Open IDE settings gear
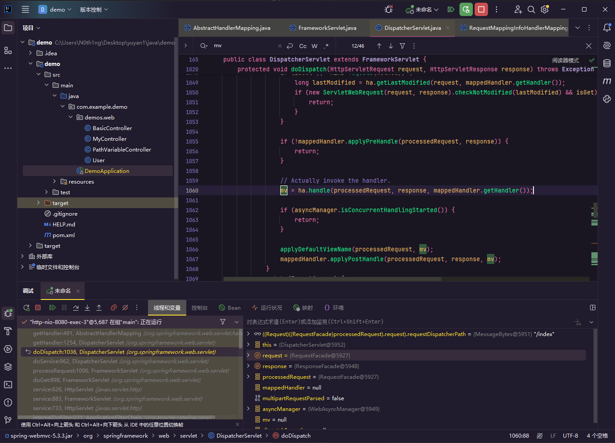Screen dimensions: 615x443 coord(545,9)
